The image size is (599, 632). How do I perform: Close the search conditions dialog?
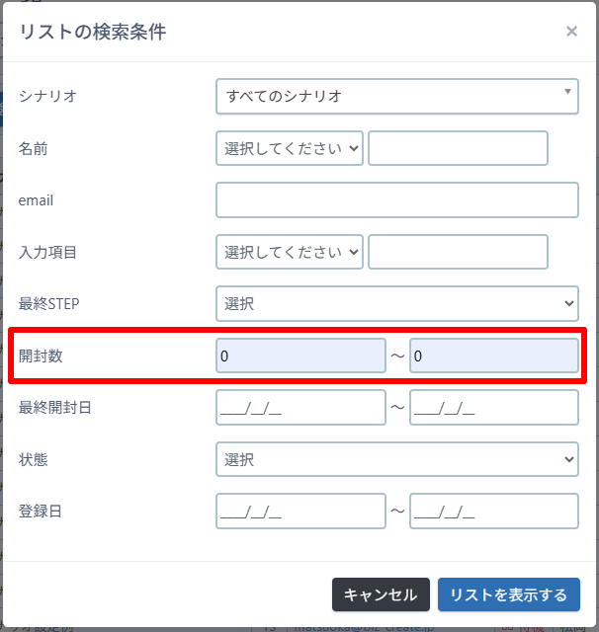571,32
